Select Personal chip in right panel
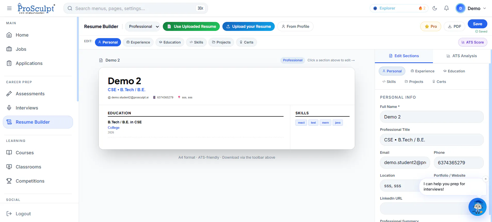492x222 pixels. [392, 71]
